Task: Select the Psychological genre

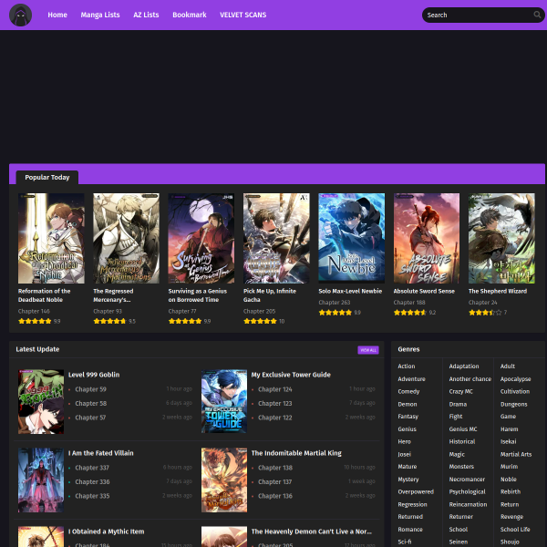Action: [467, 492]
